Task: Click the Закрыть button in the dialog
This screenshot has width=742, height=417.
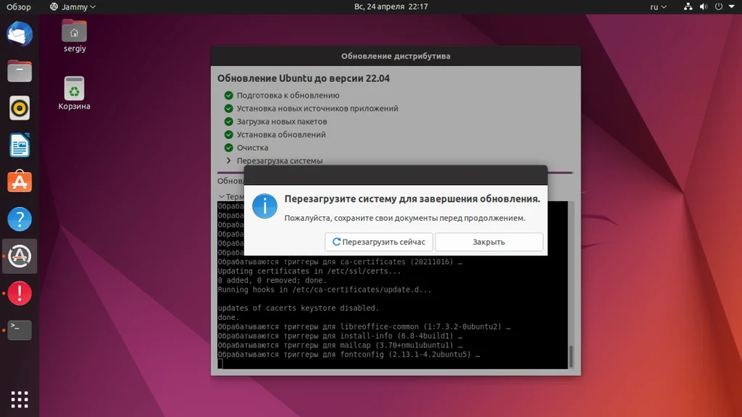Action: [489, 242]
